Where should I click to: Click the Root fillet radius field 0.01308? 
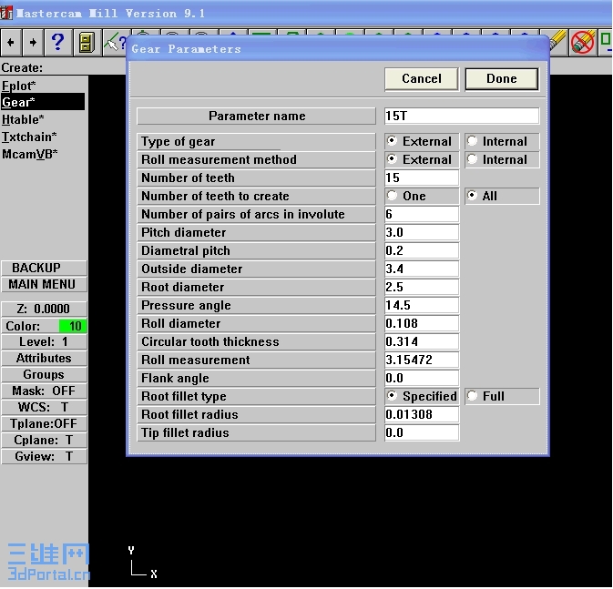[422, 414]
